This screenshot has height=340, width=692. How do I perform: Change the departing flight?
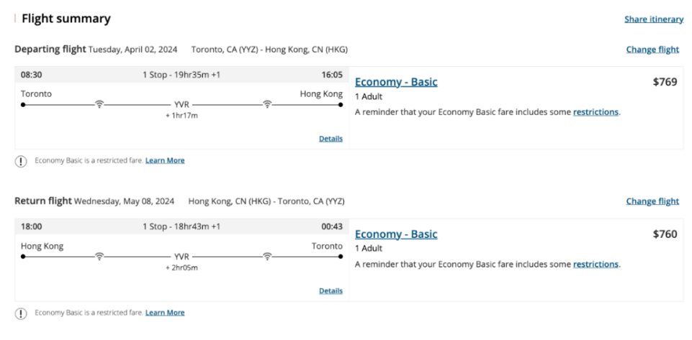652,50
